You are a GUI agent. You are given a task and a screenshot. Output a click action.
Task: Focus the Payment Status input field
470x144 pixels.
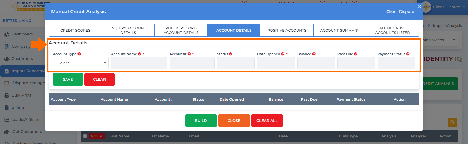(x=396, y=63)
